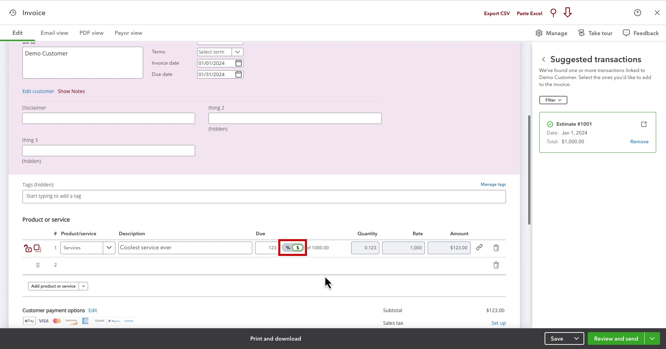Toggle the percent/dollar switch on Due
This screenshot has width=666, height=349.
coord(293,248)
